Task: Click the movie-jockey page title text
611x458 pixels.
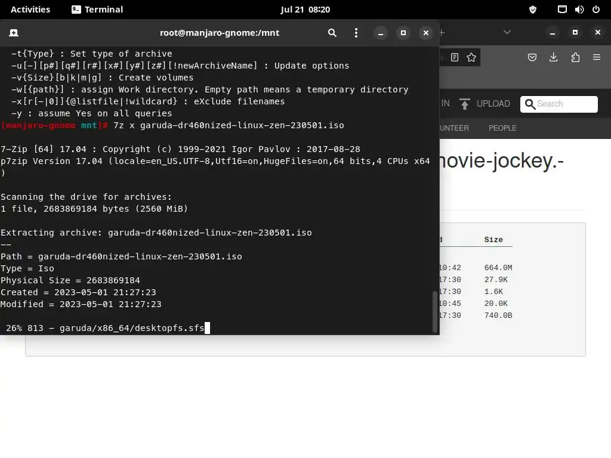Action: [501, 160]
